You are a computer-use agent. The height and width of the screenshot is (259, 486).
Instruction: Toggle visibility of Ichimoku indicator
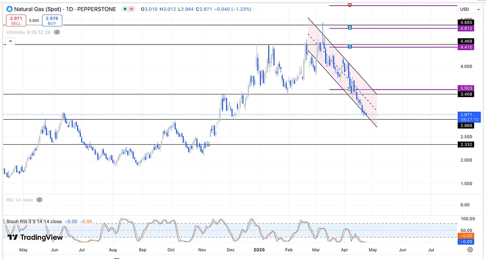pos(57,32)
